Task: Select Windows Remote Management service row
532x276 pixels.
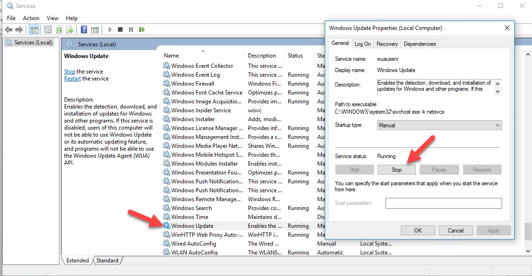Action: (244, 199)
